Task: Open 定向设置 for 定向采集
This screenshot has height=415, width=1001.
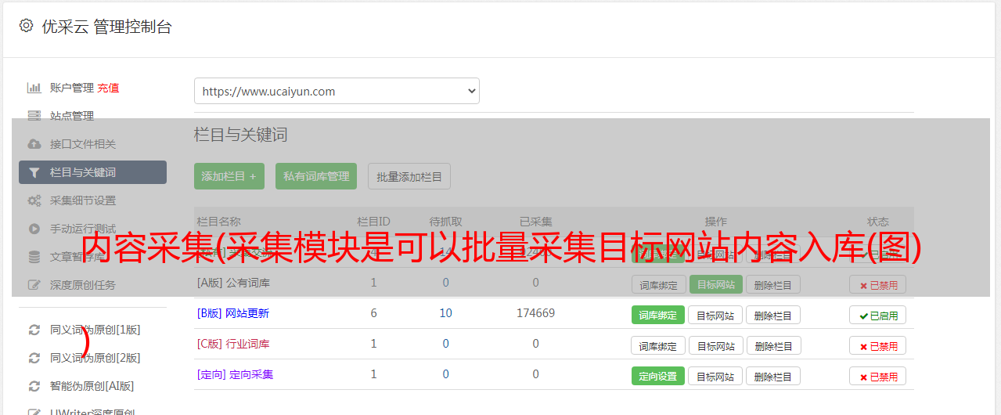Action: pyautogui.click(x=658, y=377)
